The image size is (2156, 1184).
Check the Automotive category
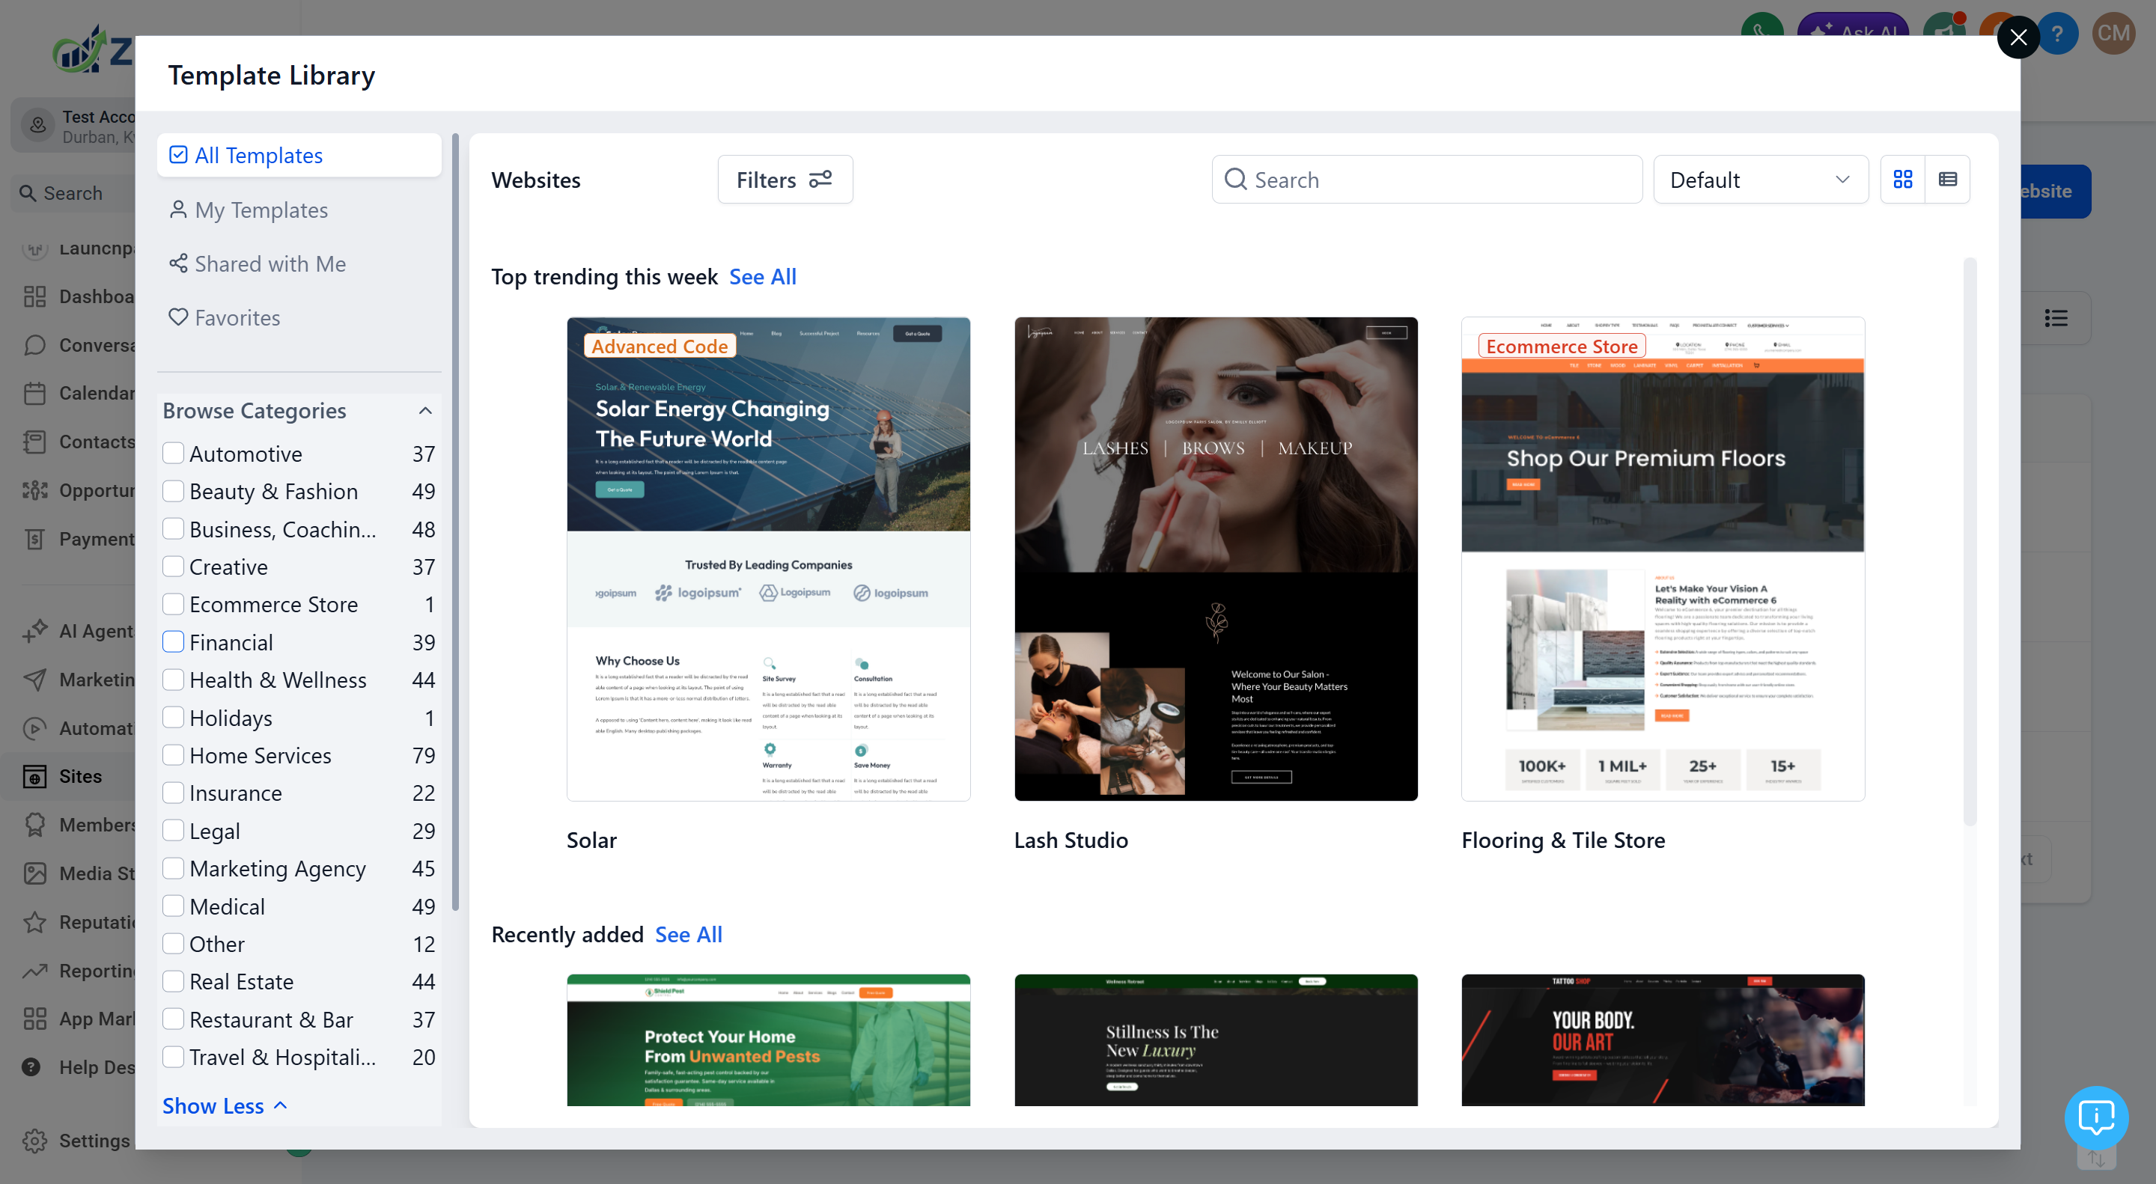(173, 454)
